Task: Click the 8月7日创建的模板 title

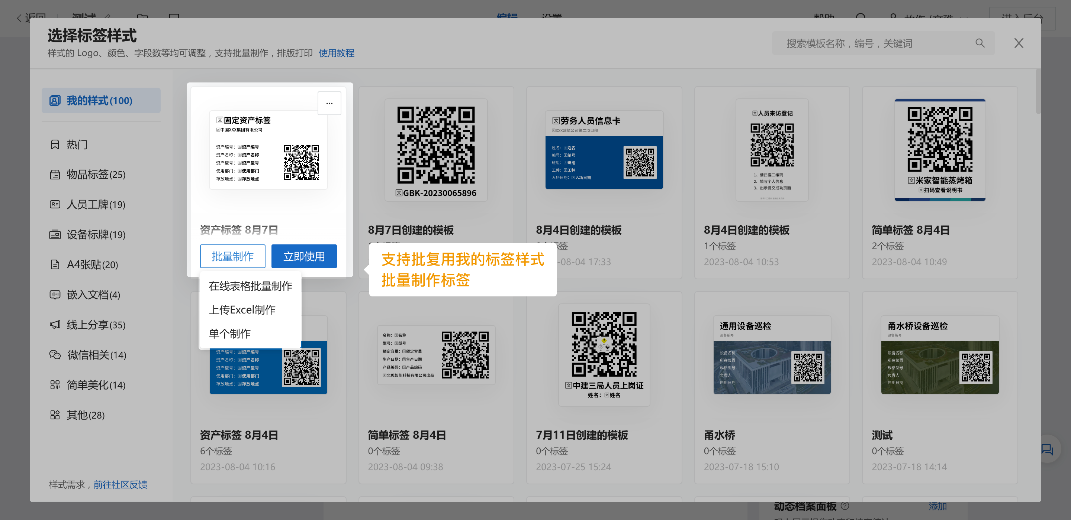Action: (410, 230)
